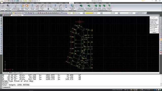Click the last lines calculation icon, below its neighbours
The image size is (162, 91).
pyautogui.click(x=48, y=9)
